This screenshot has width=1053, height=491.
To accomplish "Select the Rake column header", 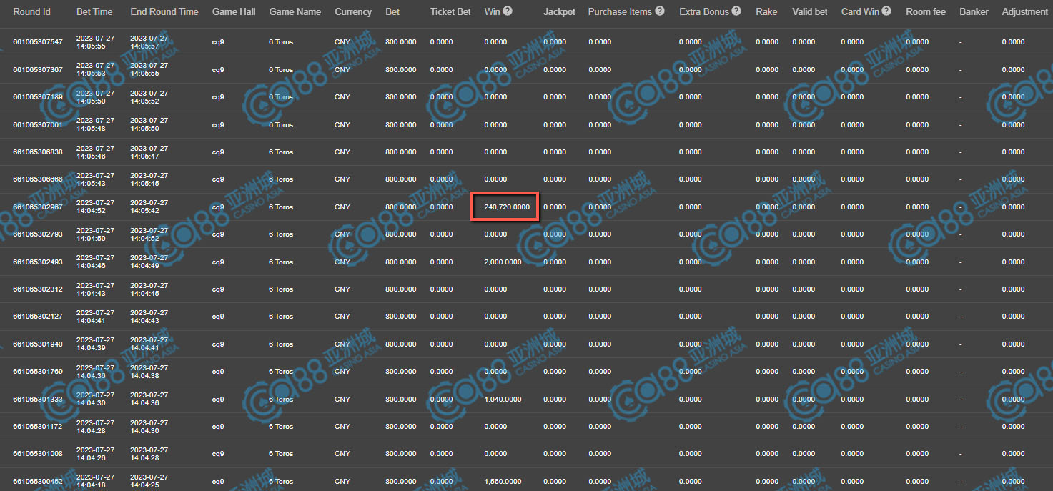I will tap(766, 11).
